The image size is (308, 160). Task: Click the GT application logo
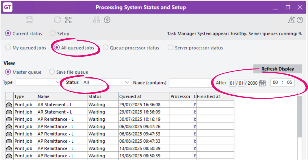pos(7,7)
